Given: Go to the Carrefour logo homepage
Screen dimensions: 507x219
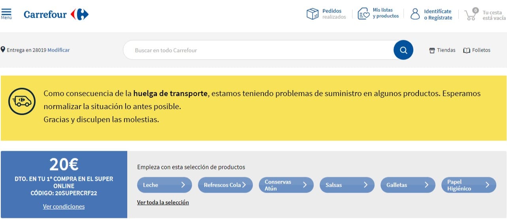Looking at the screenshot, I should (56, 15).
